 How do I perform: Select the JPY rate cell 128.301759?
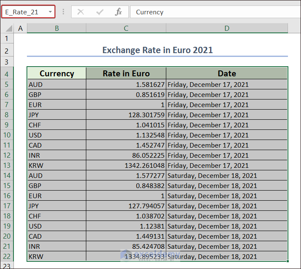coord(126,115)
